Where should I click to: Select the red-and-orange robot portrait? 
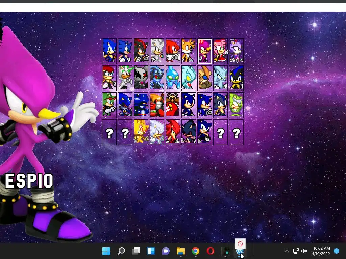click(157, 105)
